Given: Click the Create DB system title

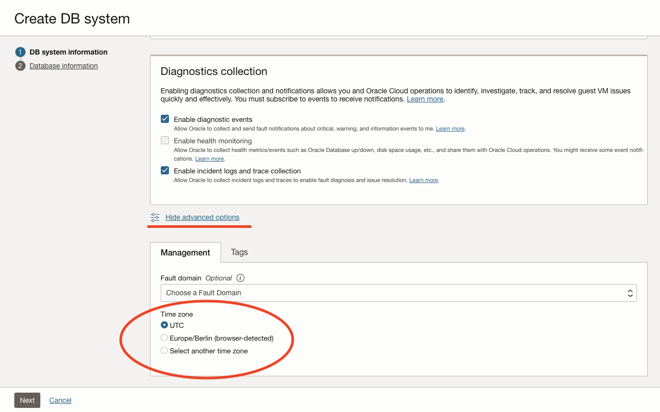Looking at the screenshot, I should (x=72, y=19).
